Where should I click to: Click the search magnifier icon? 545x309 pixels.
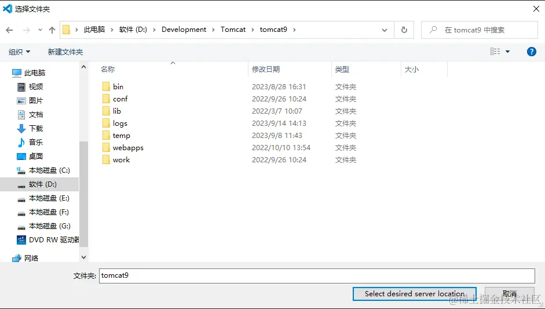click(433, 30)
